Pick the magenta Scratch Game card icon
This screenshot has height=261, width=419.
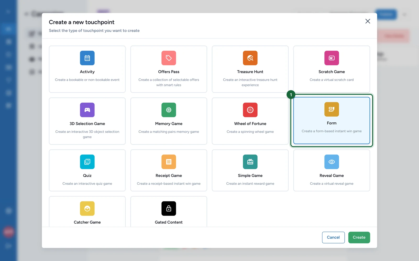point(332,58)
